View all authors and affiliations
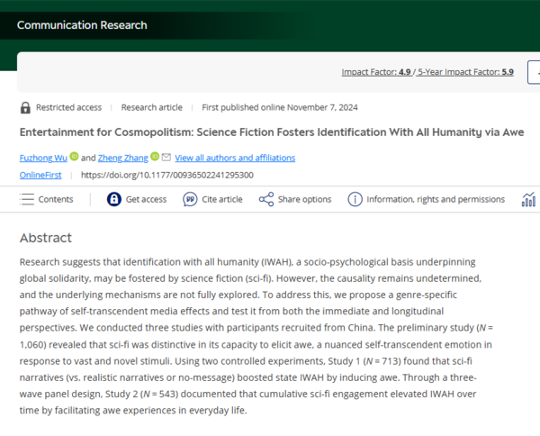 pos(235,158)
